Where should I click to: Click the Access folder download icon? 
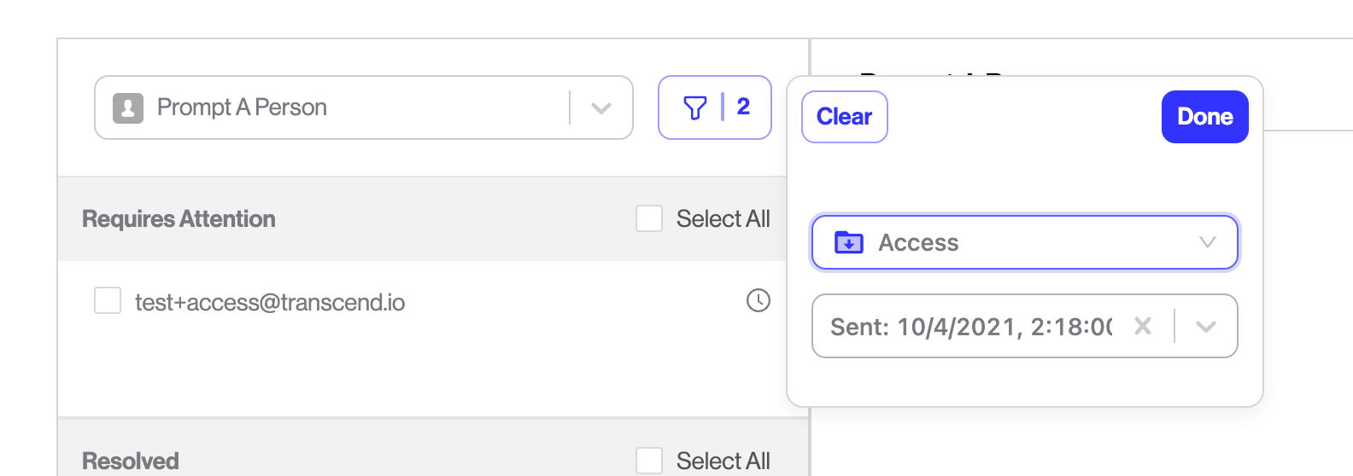coord(849,242)
